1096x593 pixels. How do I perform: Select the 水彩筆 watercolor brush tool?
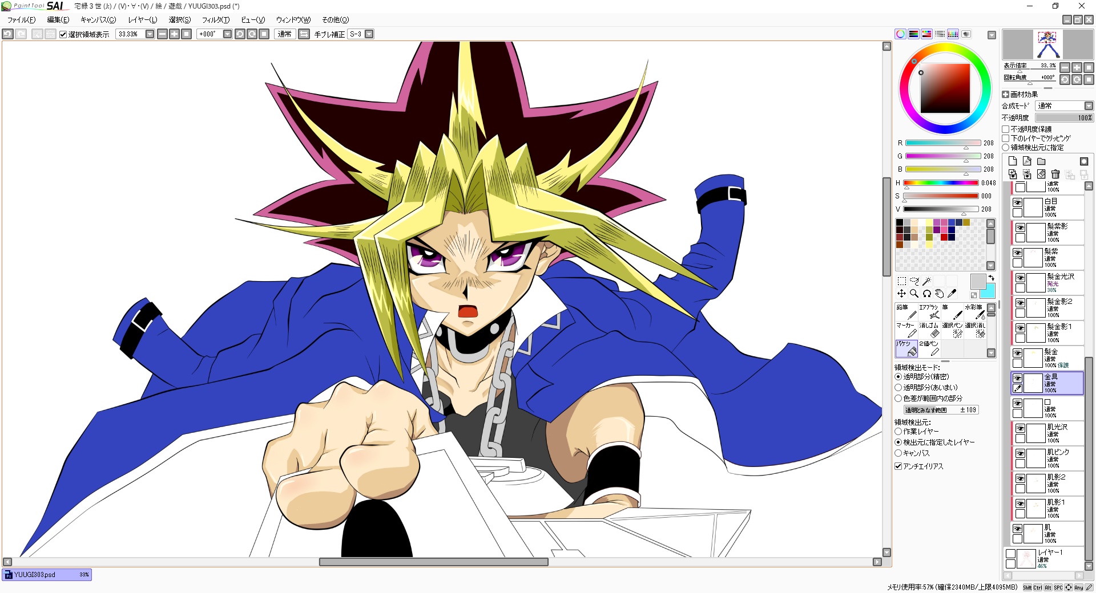(x=974, y=311)
